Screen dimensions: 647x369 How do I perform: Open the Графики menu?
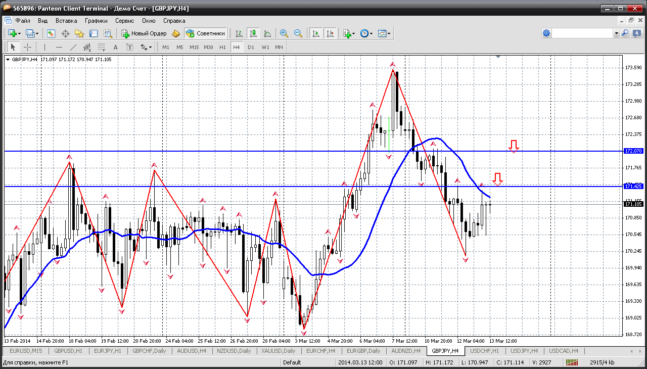click(96, 21)
